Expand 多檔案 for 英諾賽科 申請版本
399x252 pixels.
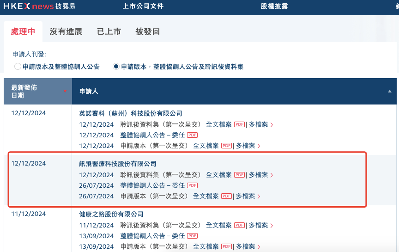pos(248,146)
